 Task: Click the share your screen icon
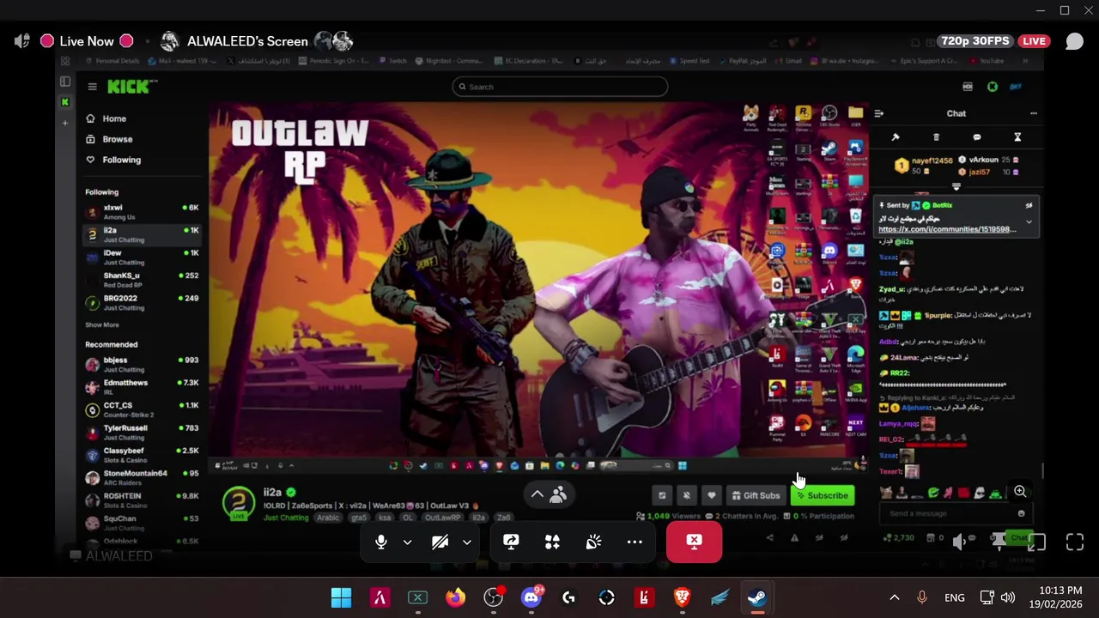[511, 542]
